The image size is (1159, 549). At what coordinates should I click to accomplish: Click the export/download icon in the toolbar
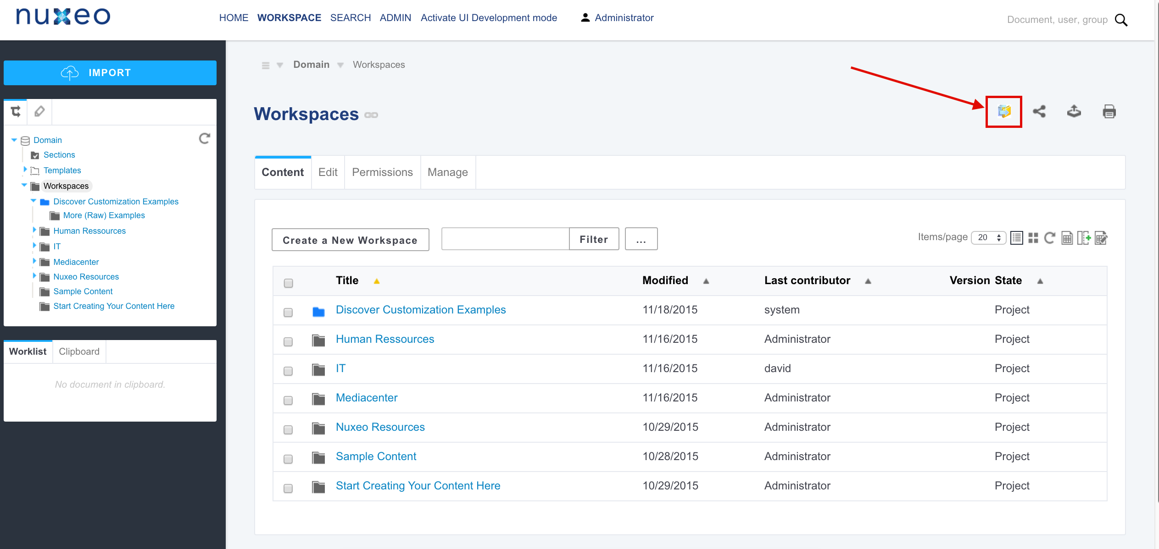pos(1074,111)
